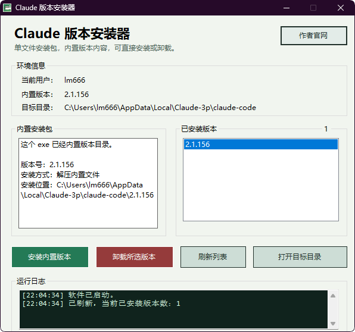Image resolution: width=355 pixels, height=332 pixels.
Task: Click the 这个 exe 已经内置版本目录 line
Action: [67, 145]
